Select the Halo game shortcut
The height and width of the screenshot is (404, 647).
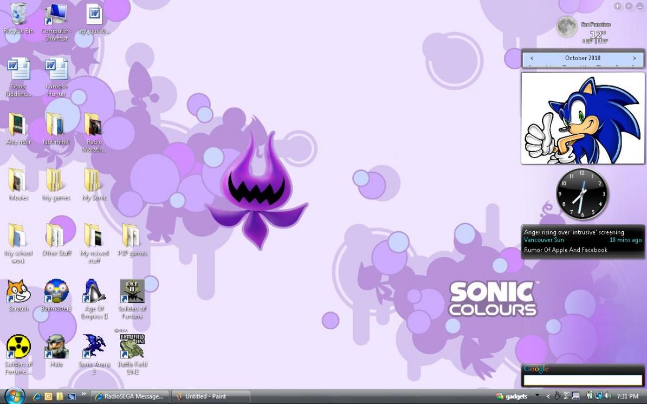(x=56, y=351)
